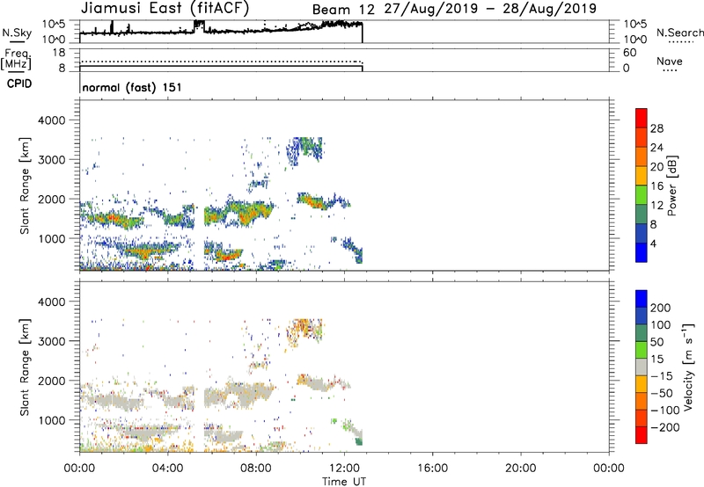The width and height of the screenshot is (704, 487).
Task: Click the "Time UT" axis title
Action: (344, 482)
